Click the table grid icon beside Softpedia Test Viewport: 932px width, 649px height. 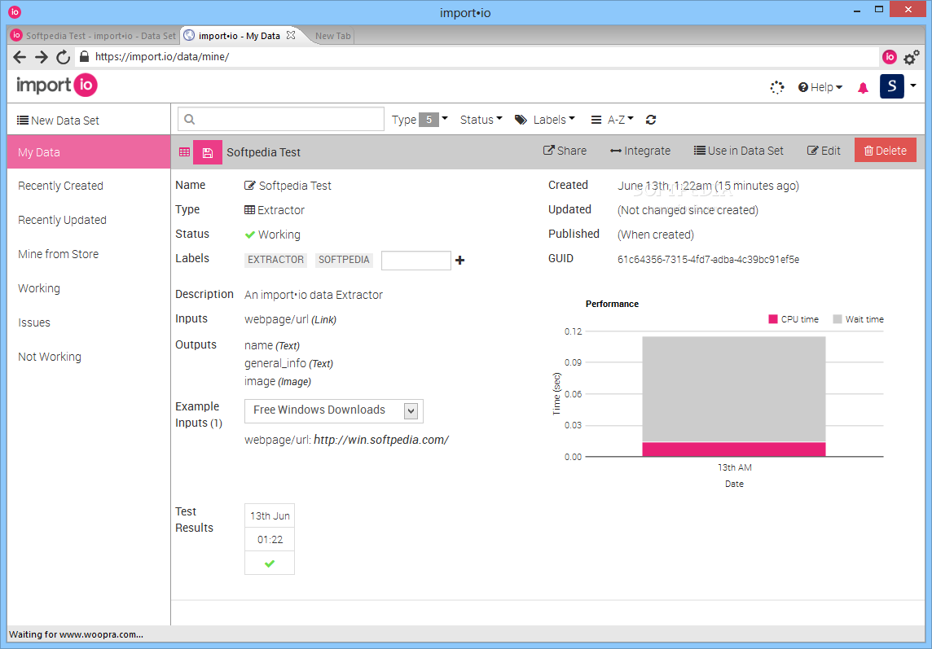coord(184,152)
